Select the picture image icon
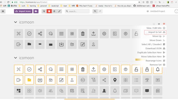The height and width of the screenshot is (100, 178). coord(125,91)
